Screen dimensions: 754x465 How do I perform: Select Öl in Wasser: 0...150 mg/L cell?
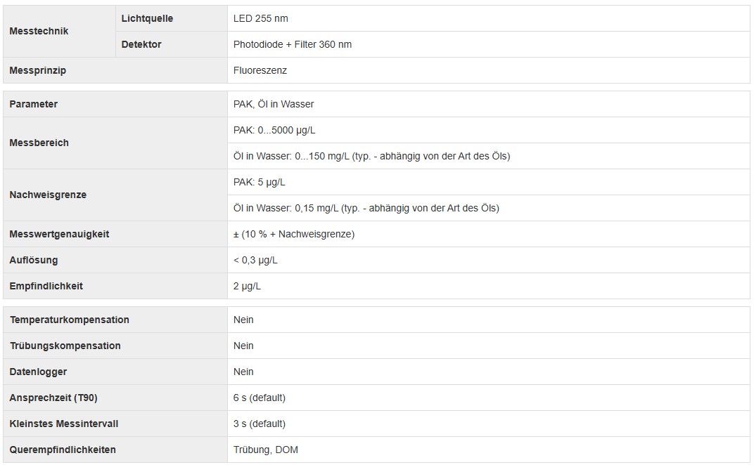[x=489, y=156]
